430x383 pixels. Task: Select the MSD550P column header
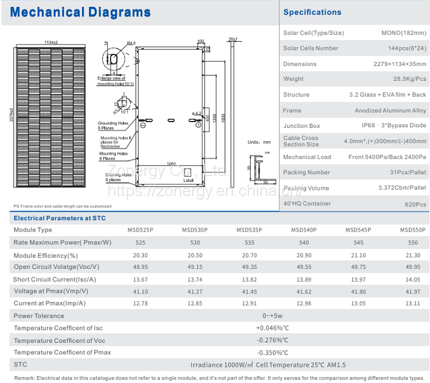(412, 230)
